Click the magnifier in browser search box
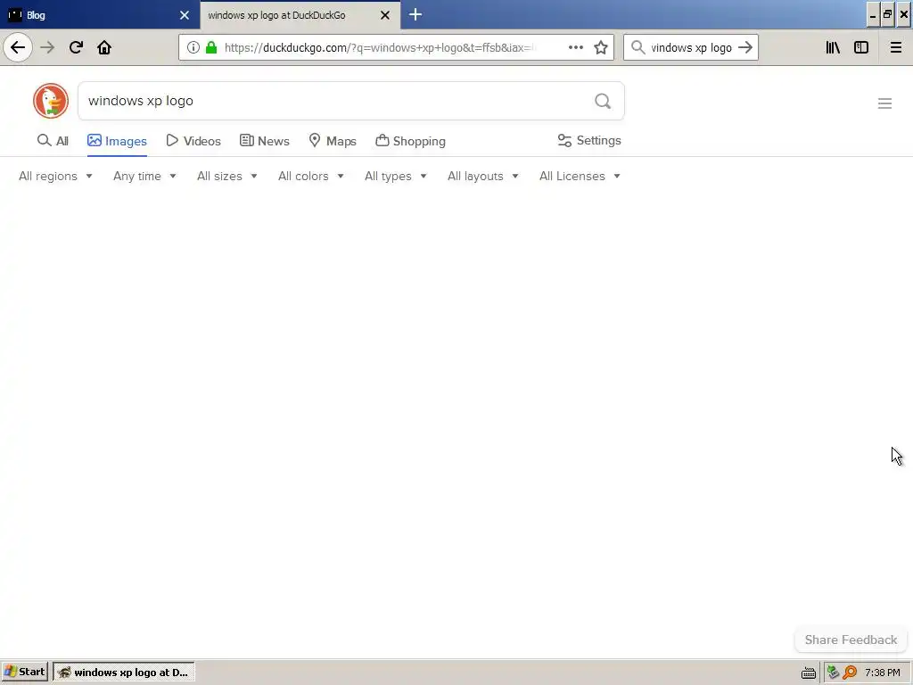 pyautogui.click(x=638, y=48)
